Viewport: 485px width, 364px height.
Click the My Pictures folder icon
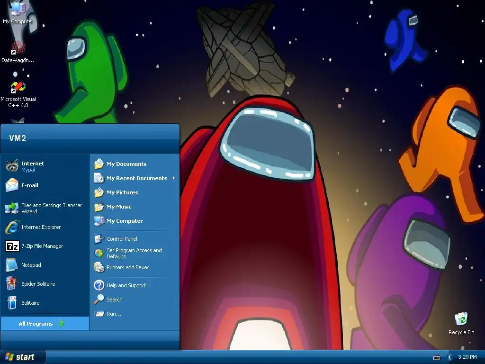99,192
